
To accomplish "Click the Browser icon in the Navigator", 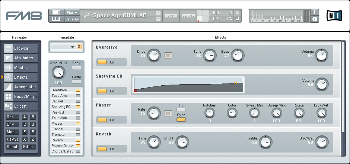I will (x=9, y=48).
